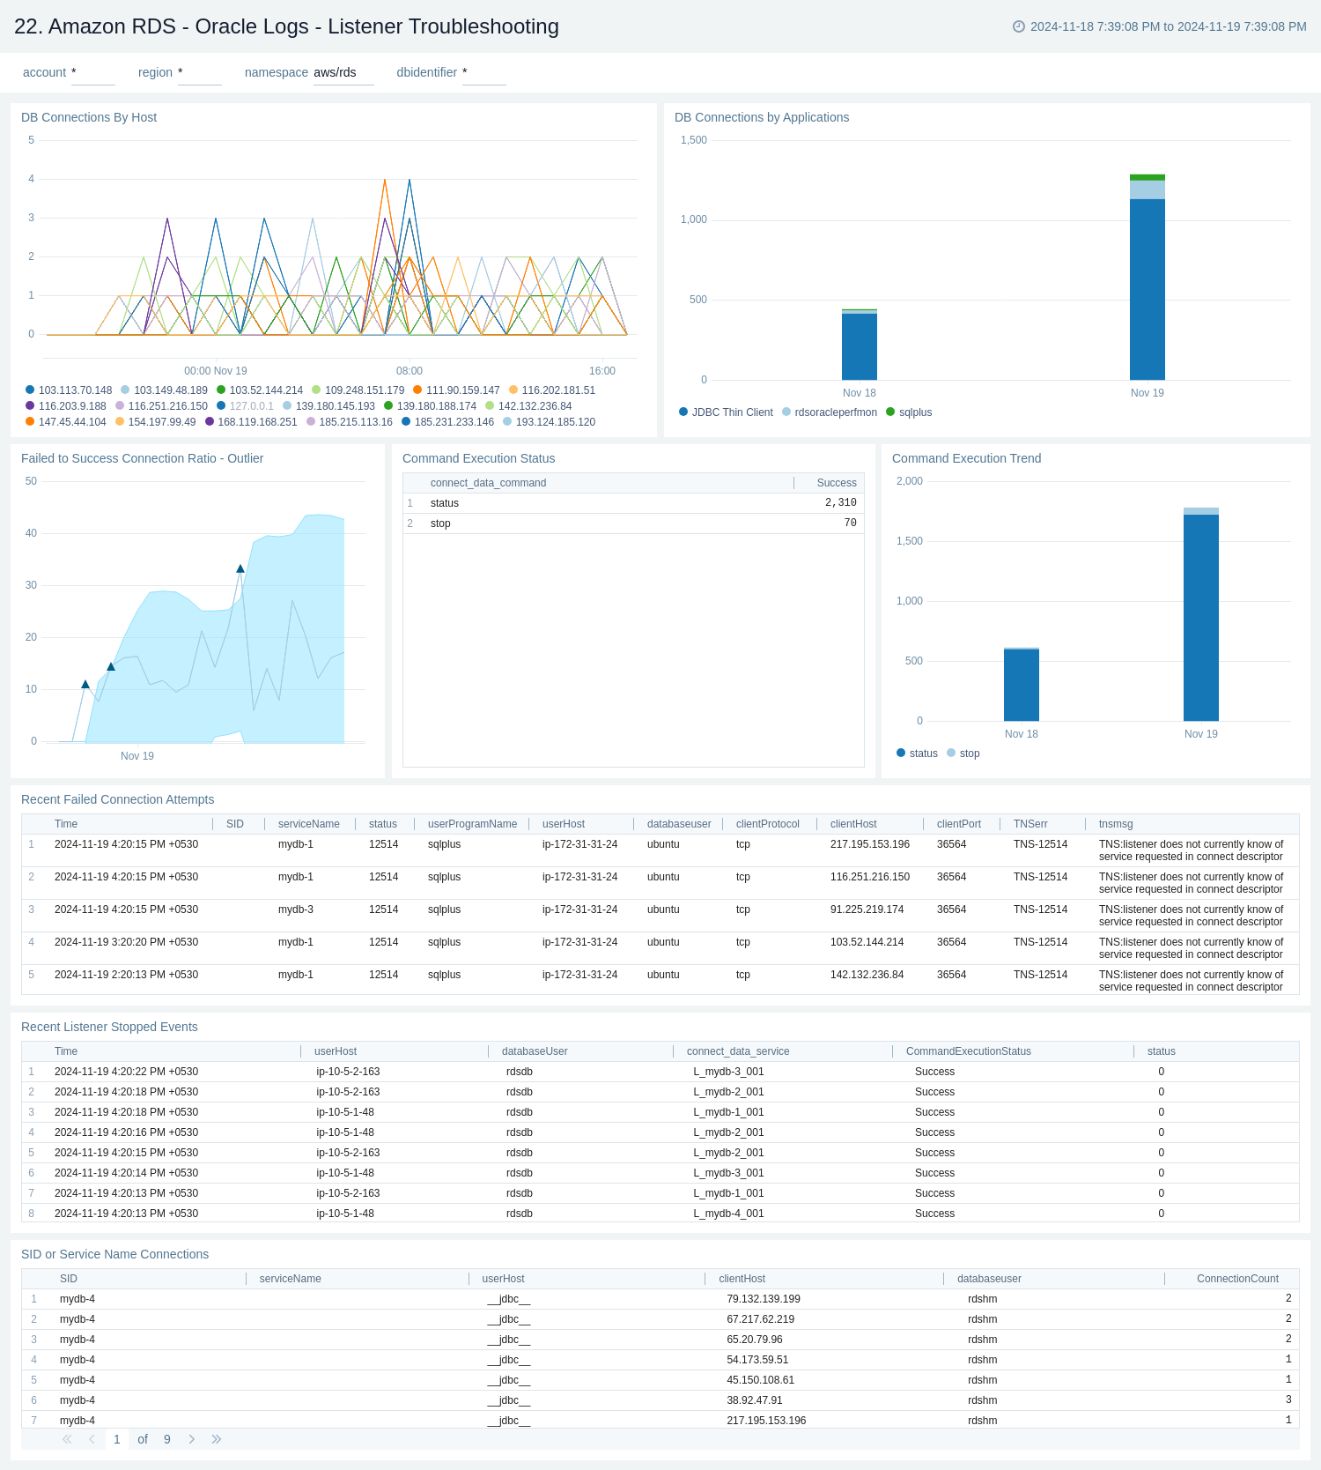Click the outlier triangle marker near 33
The width and height of the screenshot is (1321, 1470).
(240, 569)
